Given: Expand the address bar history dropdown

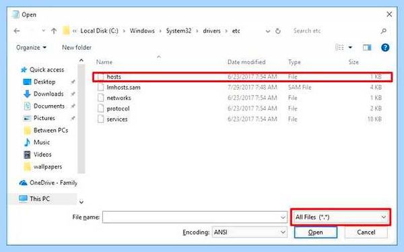Looking at the screenshot, I should click(x=268, y=31).
